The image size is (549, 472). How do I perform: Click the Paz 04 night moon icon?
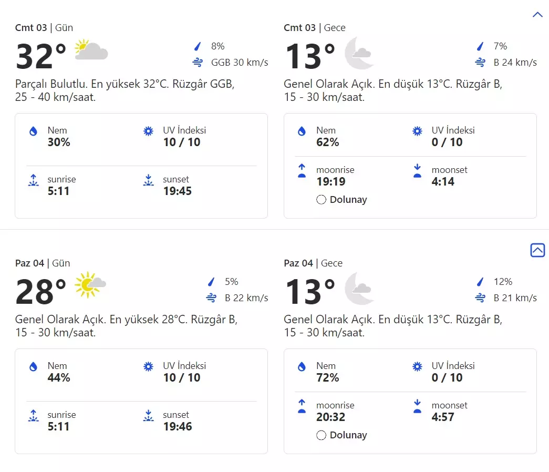click(359, 288)
